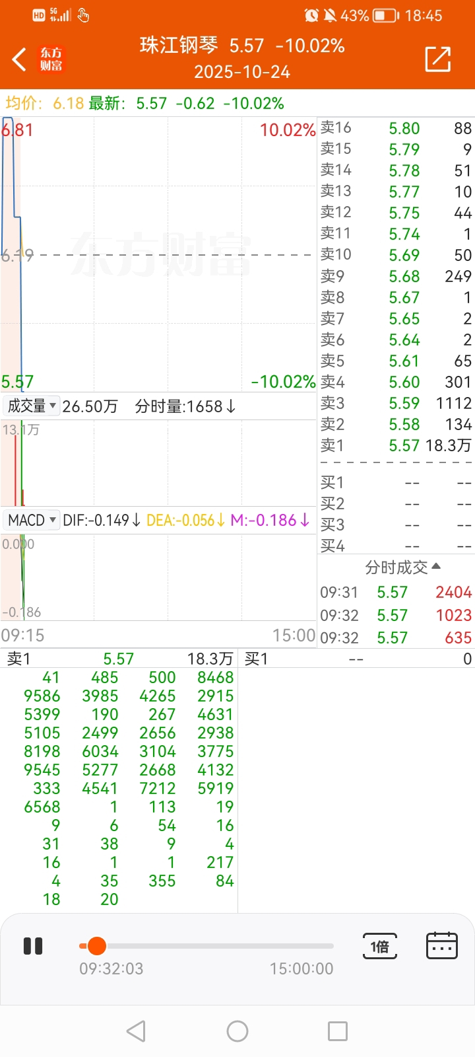This screenshot has height=1057, width=475.
Task: Tap the muted bell status icon
Action: tap(330, 15)
